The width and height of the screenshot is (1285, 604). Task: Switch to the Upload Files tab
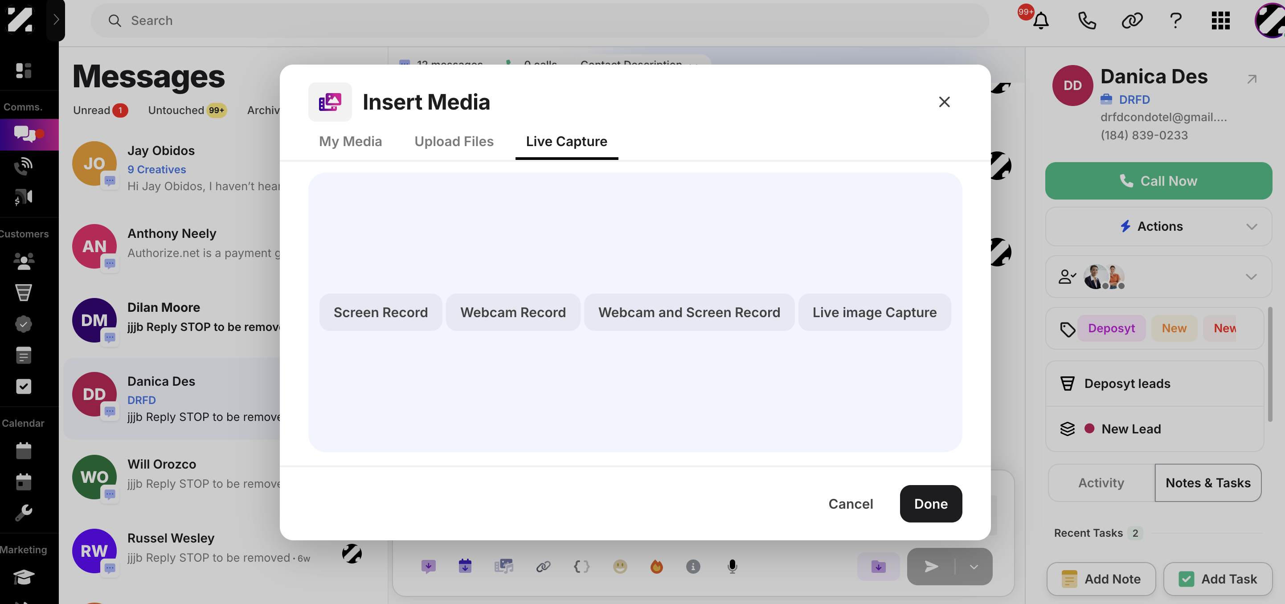pos(454,142)
